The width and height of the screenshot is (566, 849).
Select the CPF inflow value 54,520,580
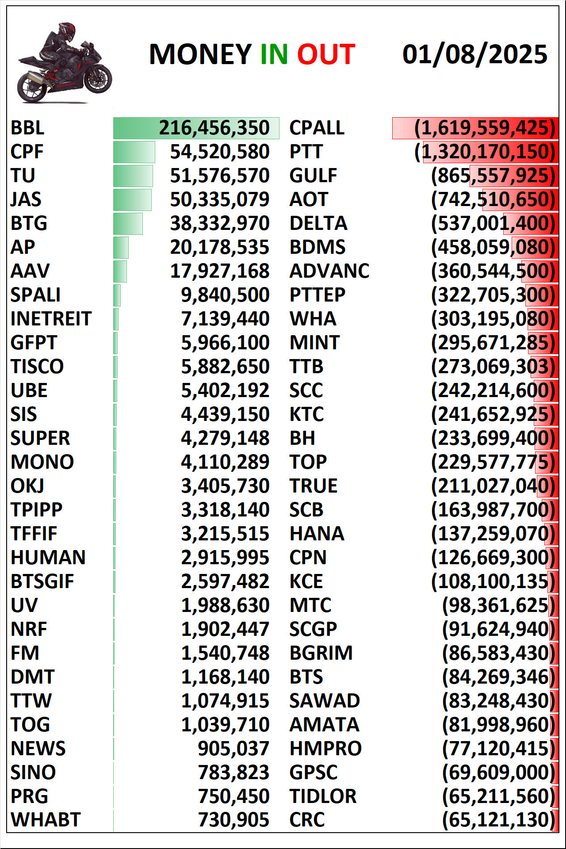point(220,152)
